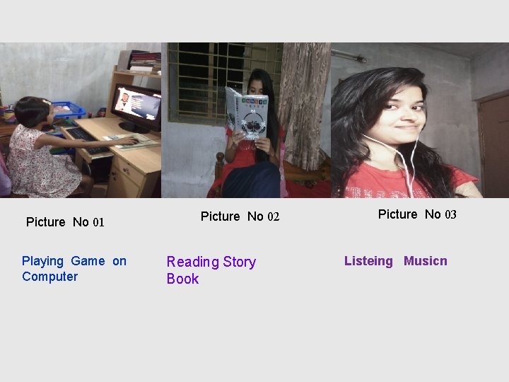Click the girl with earphones photo
The width and height of the screenshot is (509, 382).
(420, 120)
